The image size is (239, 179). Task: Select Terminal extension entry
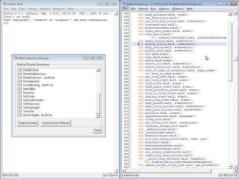pyautogui.click(x=57, y=111)
